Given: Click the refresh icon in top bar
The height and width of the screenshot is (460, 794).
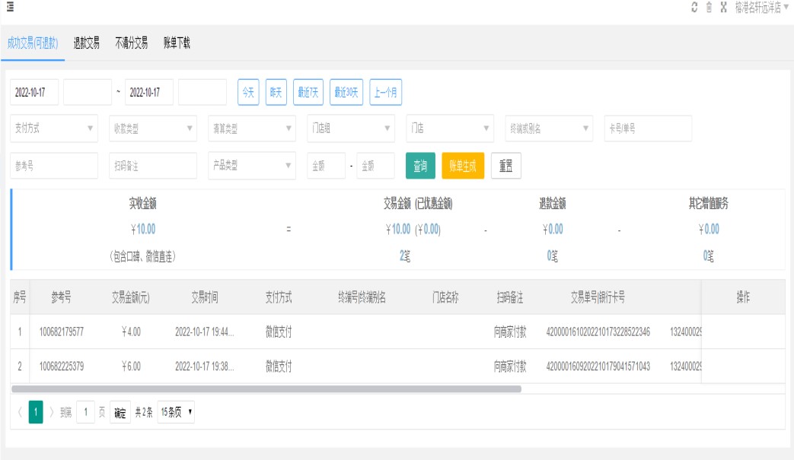Looking at the screenshot, I should 694,7.
